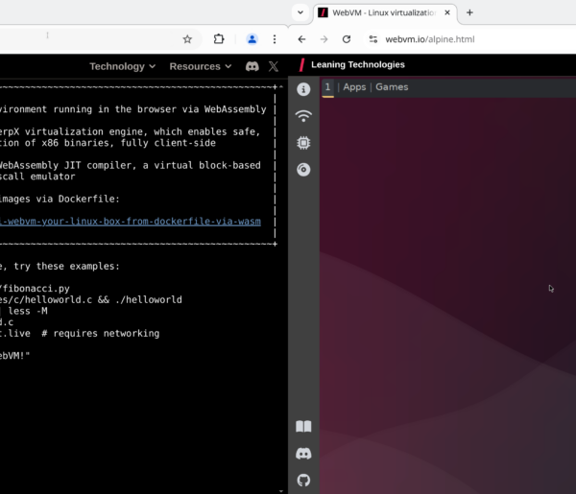Go forward in right browser window
The height and width of the screenshot is (494, 576).
tap(324, 39)
